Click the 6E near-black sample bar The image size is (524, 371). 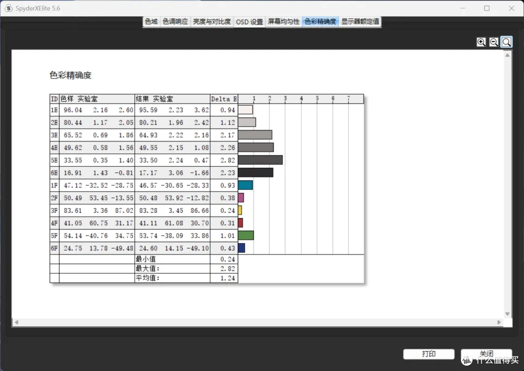pos(256,172)
